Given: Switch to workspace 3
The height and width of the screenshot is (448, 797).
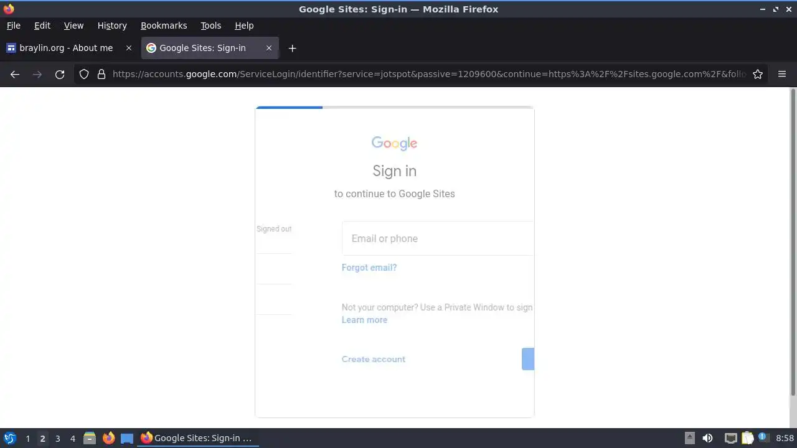Looking at the screenshot, I should 57,439.
